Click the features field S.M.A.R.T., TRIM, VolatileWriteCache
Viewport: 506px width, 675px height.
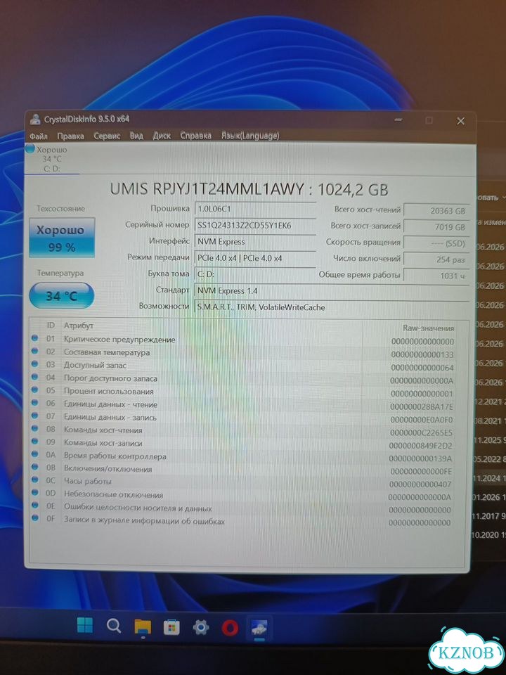click(x=331, y=307)
